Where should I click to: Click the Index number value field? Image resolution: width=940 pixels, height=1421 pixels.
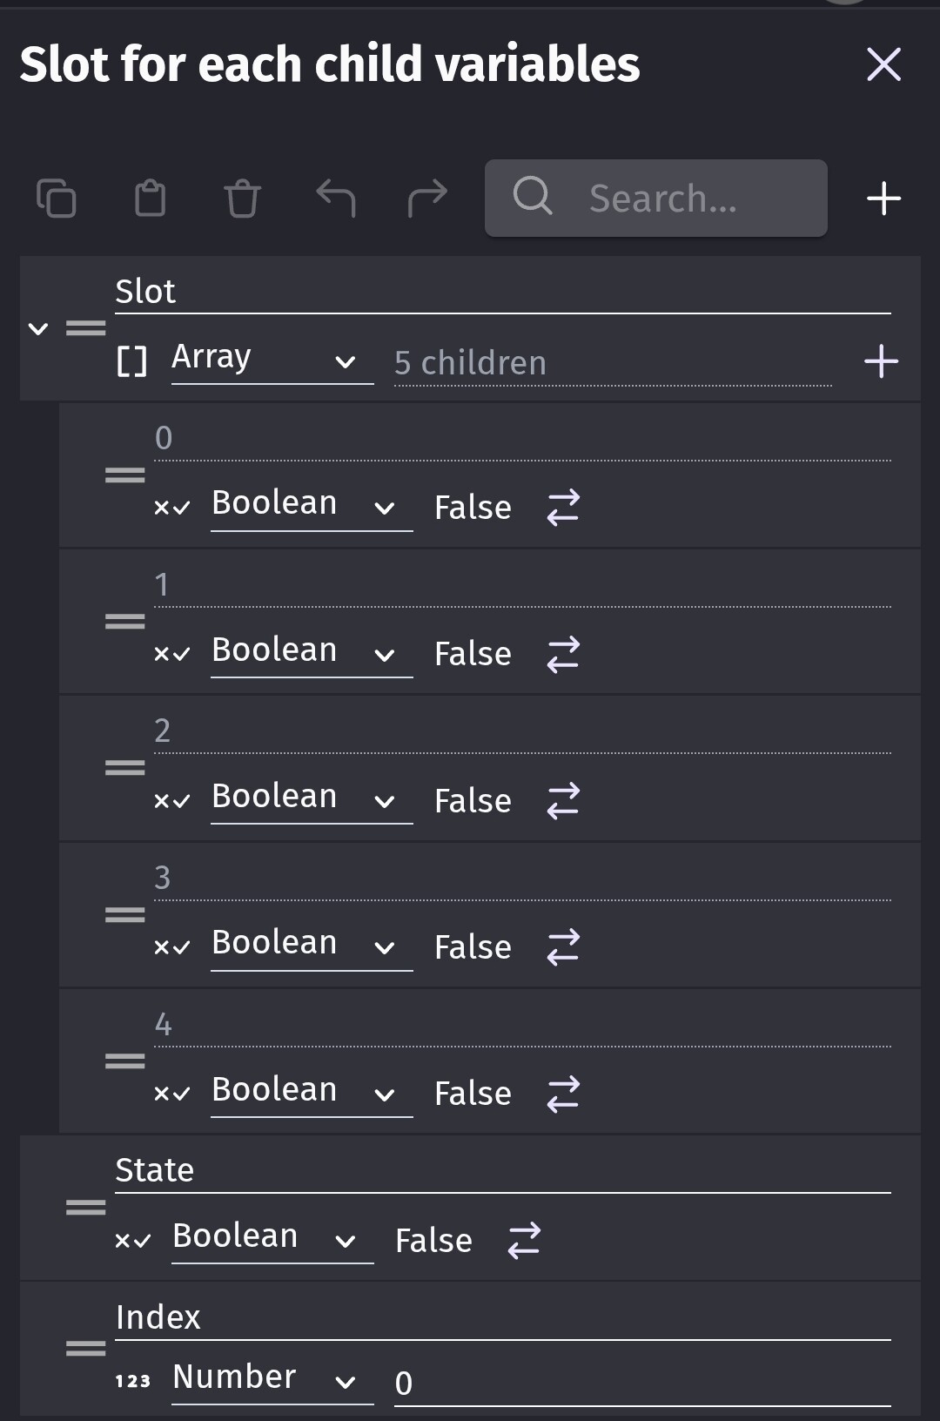pos(641,1383)
